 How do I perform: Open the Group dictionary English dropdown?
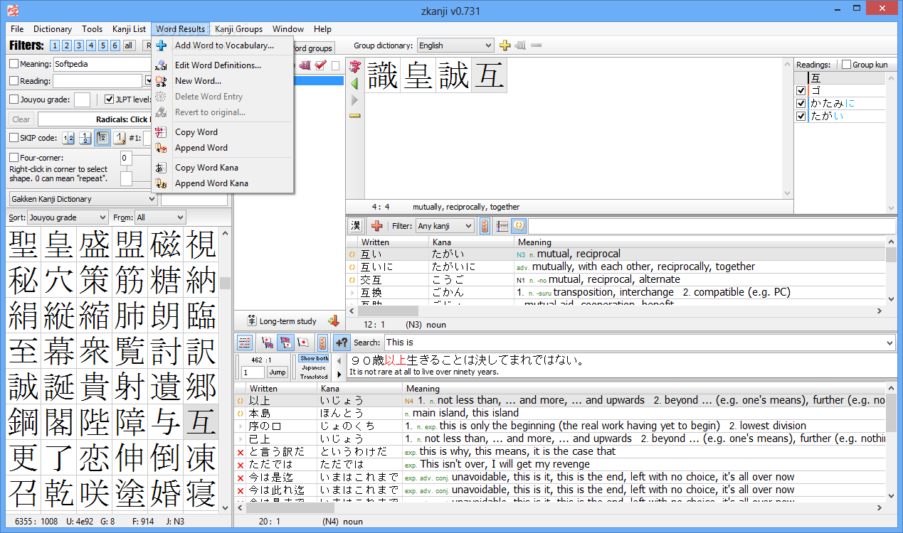[455, 45]
